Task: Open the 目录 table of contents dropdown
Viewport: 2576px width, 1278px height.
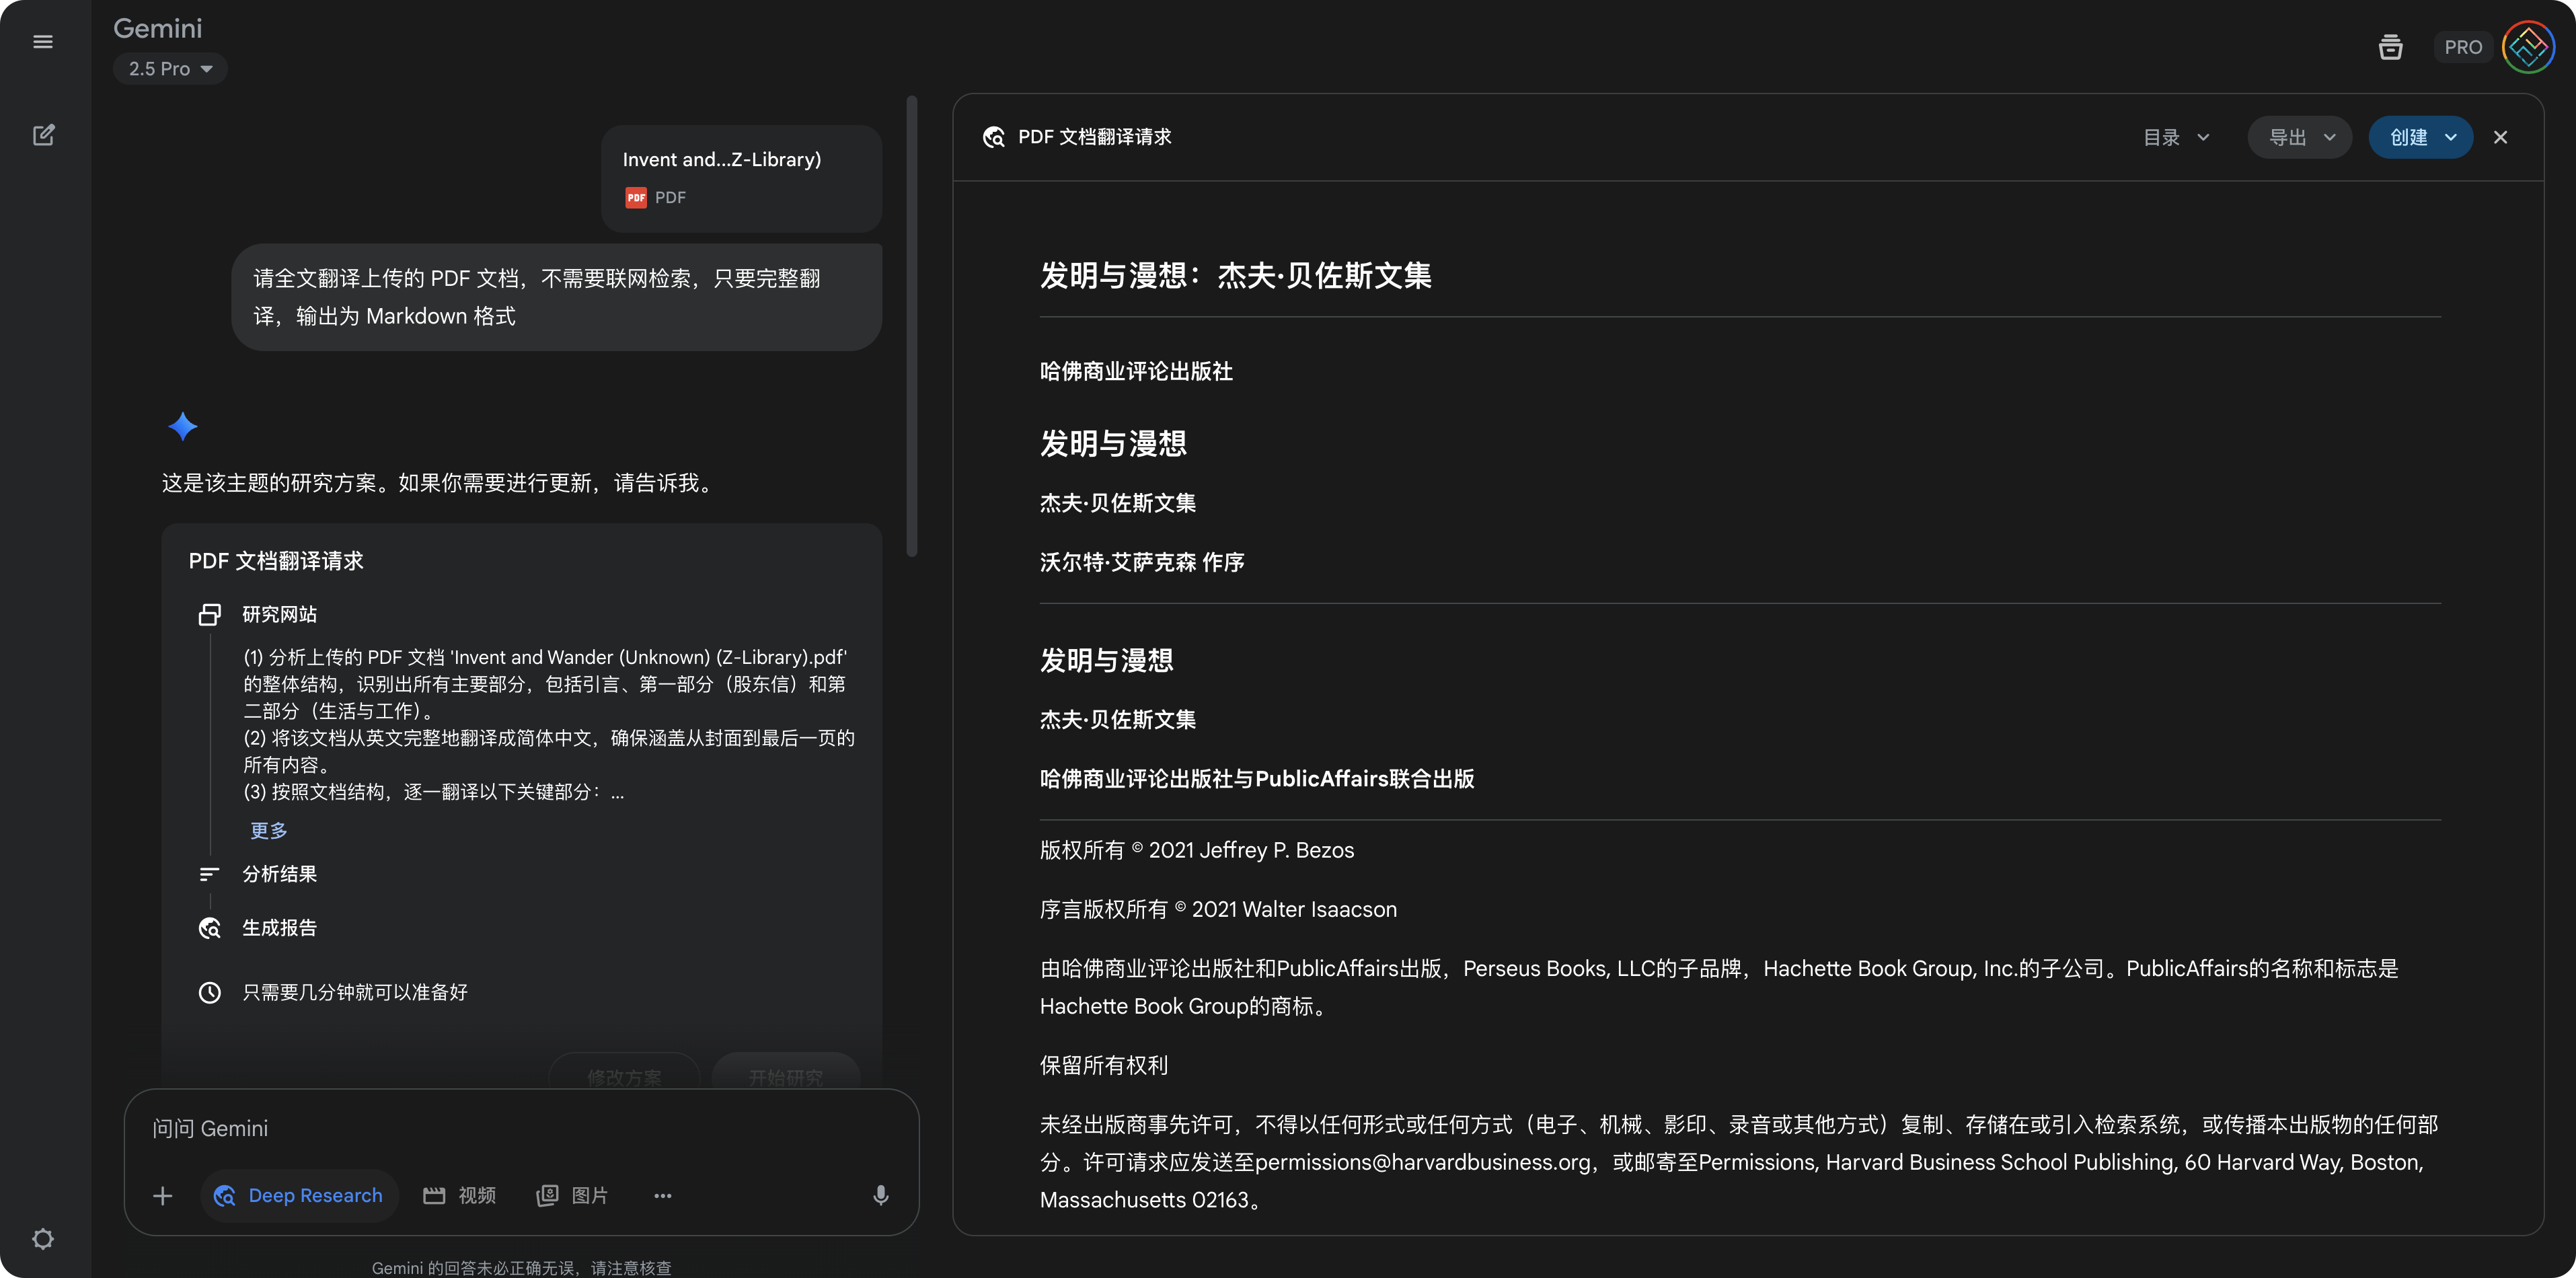Action: tap(2177, 137)
